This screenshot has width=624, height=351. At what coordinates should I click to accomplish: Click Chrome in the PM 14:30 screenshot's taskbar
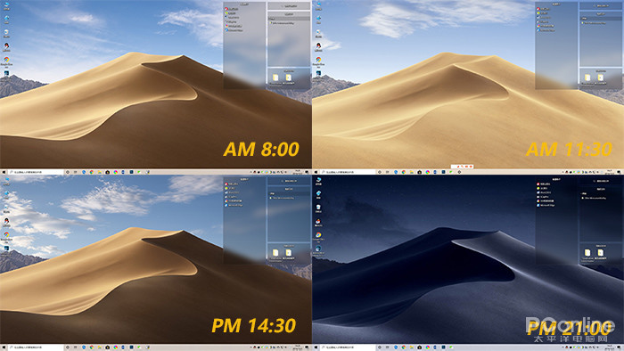click(x=92, y=347)
